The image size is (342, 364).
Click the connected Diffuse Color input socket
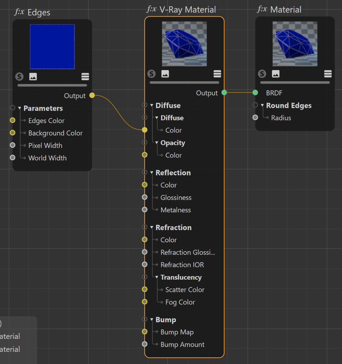click(145, 130)
